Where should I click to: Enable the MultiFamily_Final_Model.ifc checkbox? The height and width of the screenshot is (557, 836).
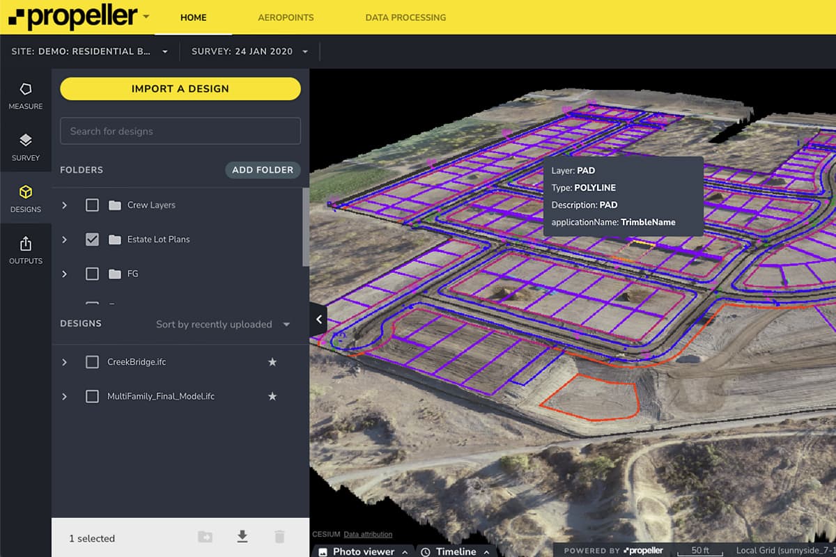tap(92, 396)
